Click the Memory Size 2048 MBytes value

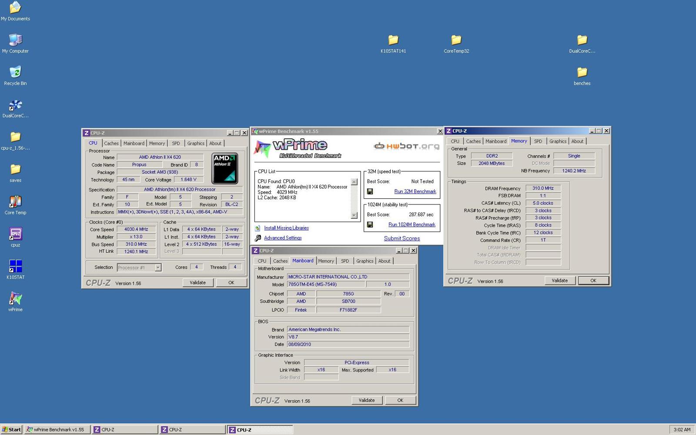pos(492,163)
